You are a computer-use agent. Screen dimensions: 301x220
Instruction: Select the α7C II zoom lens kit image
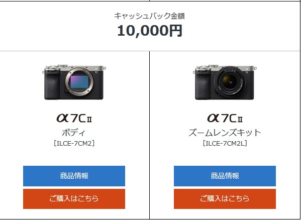point(225,82)
